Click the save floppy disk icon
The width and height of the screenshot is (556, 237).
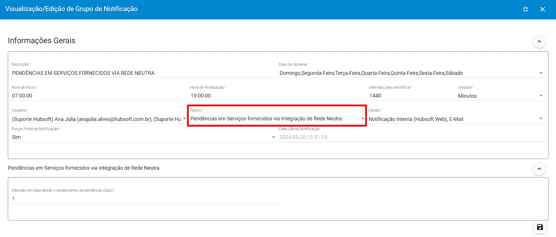point(540,227)
